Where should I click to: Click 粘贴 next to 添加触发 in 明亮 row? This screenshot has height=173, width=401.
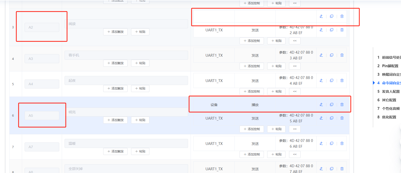pyautogui.click(x=140, y=120)
